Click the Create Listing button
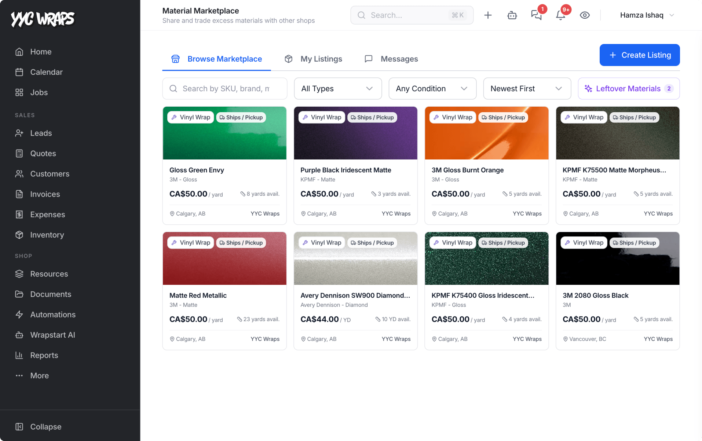The width and height of the screenshot is (702, 441). [x=639, y=55]
